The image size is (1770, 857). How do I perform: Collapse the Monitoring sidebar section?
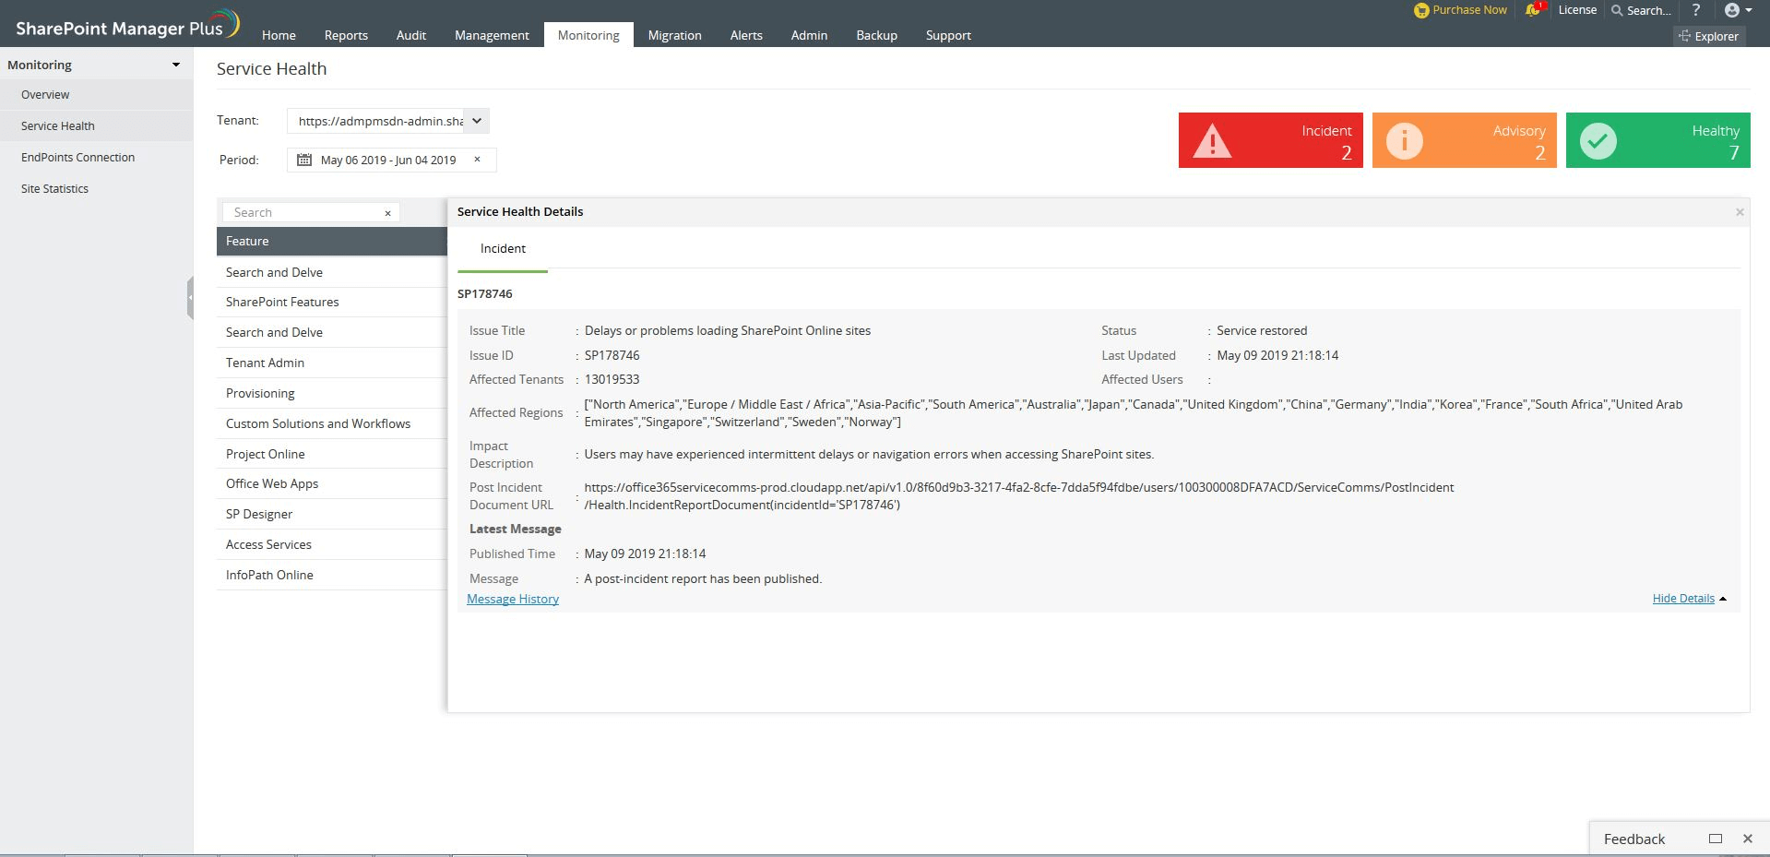coord(175,65)
